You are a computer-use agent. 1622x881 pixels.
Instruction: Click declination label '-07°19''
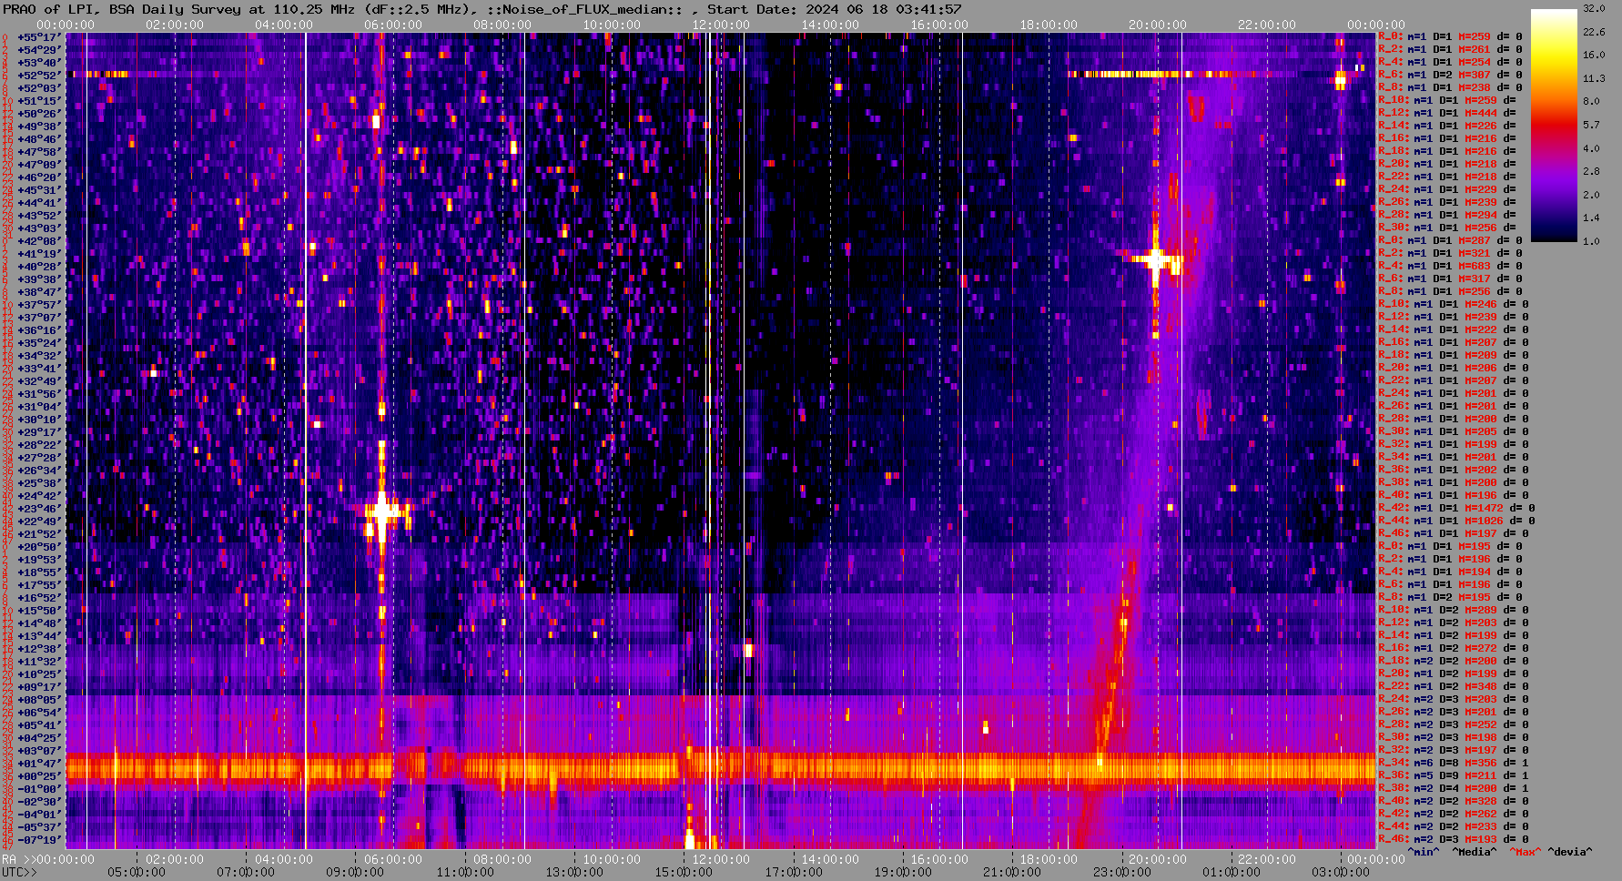point(39,839)
